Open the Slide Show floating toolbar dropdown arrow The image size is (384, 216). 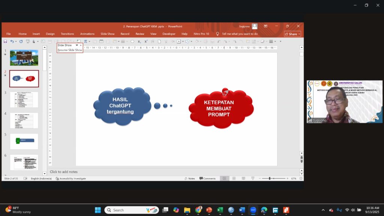tap(77, 45)
